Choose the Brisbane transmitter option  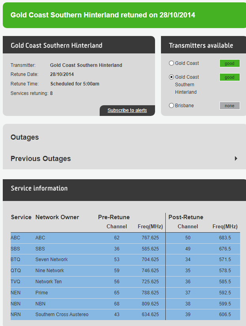pos(171,106)
